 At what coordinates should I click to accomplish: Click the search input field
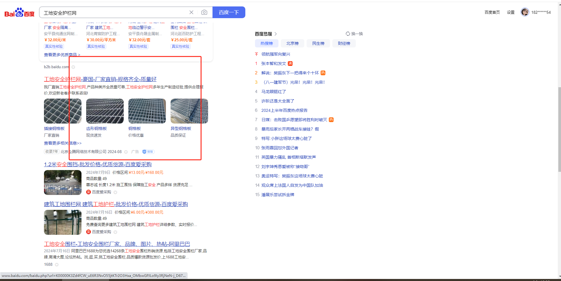(114, 13)
